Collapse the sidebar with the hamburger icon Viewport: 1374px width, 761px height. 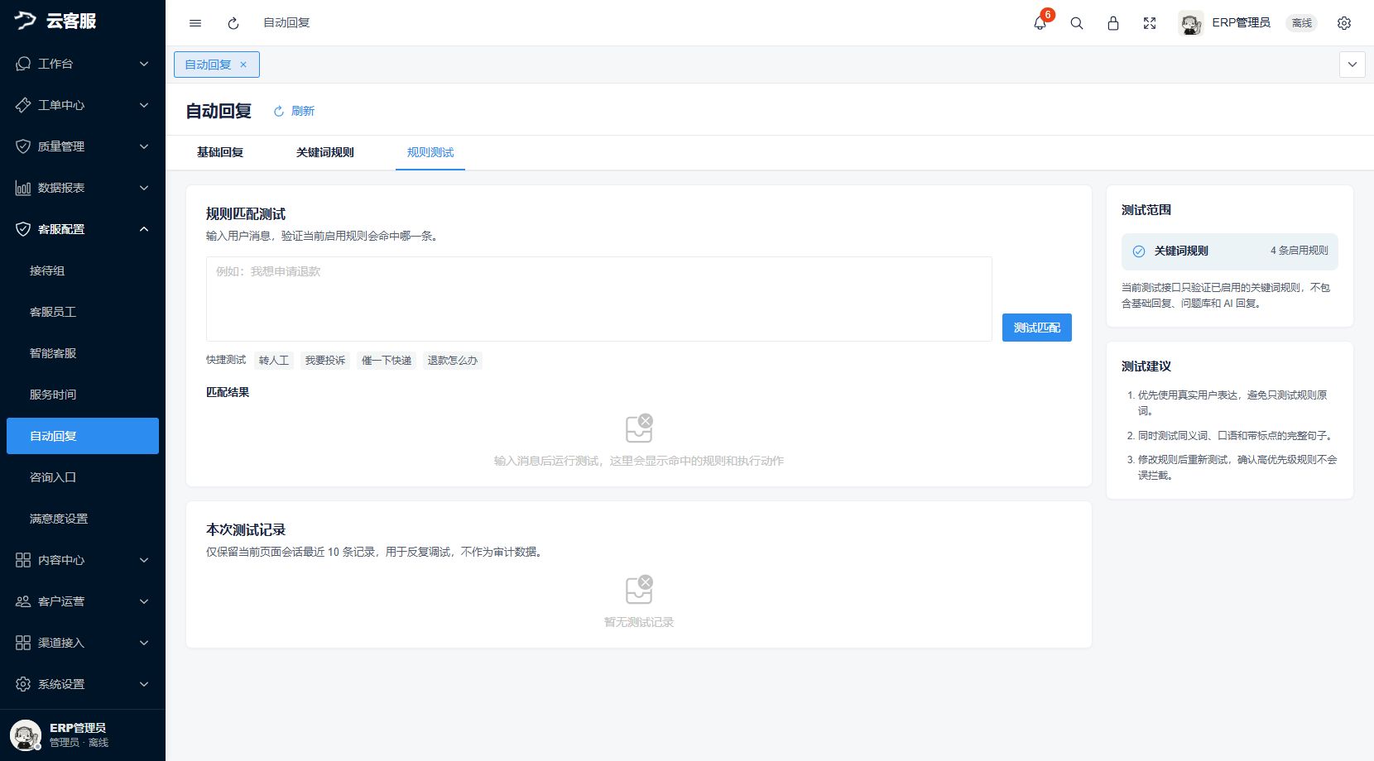[x=195, y=23]
